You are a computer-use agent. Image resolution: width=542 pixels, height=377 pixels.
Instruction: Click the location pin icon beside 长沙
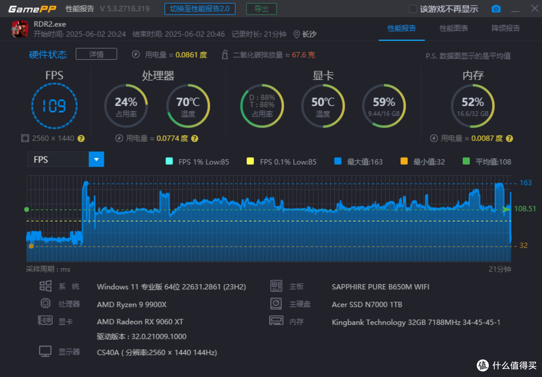point(296,34)
